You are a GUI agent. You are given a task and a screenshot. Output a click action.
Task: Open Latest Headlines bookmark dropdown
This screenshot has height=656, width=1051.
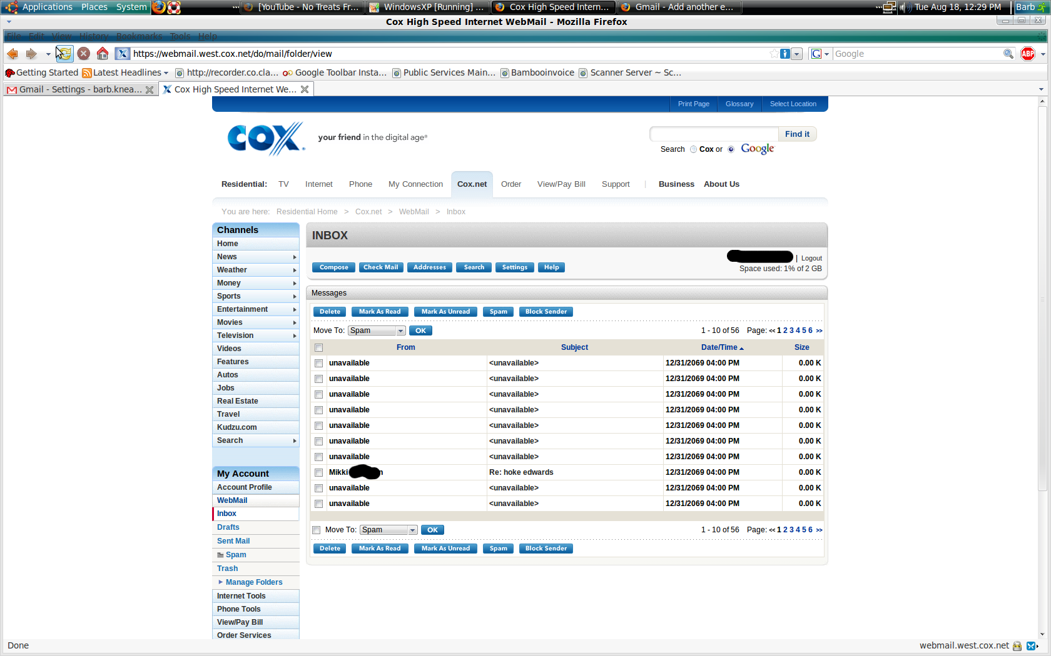pos(166,73)
